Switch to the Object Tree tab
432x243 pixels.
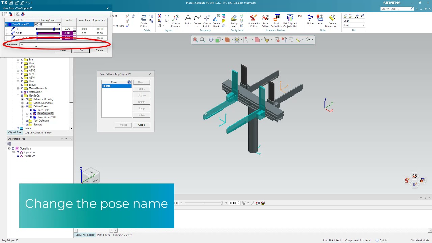point(15,133)
